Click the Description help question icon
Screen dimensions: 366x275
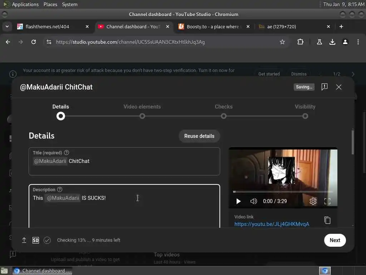point(60,190)
